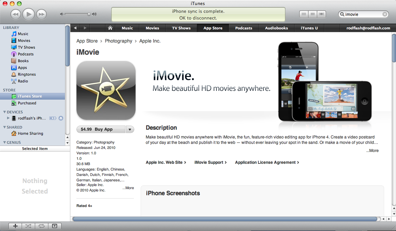Click the loud speaker volume icon
The width and height of the screenshot is (396, 231).
[x=94, y=14]
